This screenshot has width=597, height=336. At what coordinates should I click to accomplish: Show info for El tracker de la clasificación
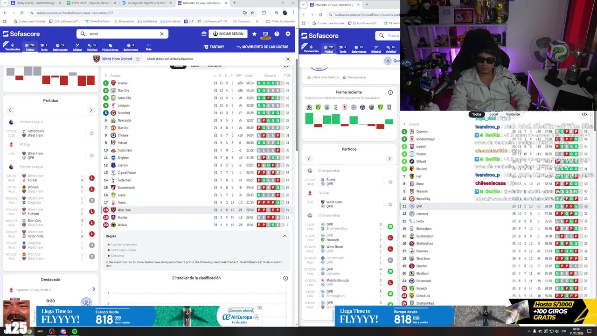coord(285,278)
